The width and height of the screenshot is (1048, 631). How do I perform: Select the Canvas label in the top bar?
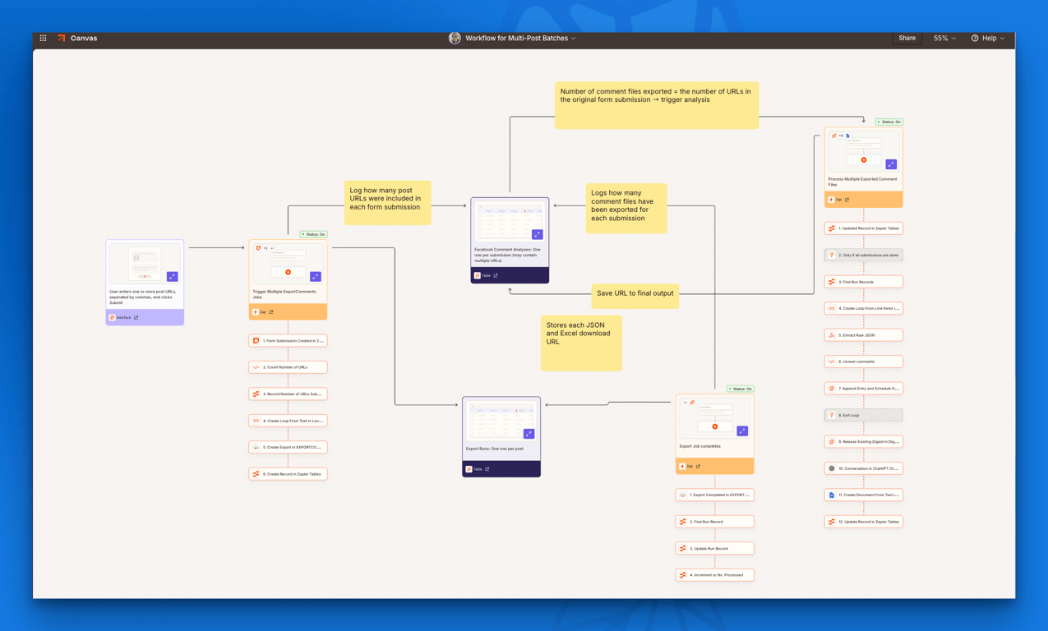tap(83, 38)
